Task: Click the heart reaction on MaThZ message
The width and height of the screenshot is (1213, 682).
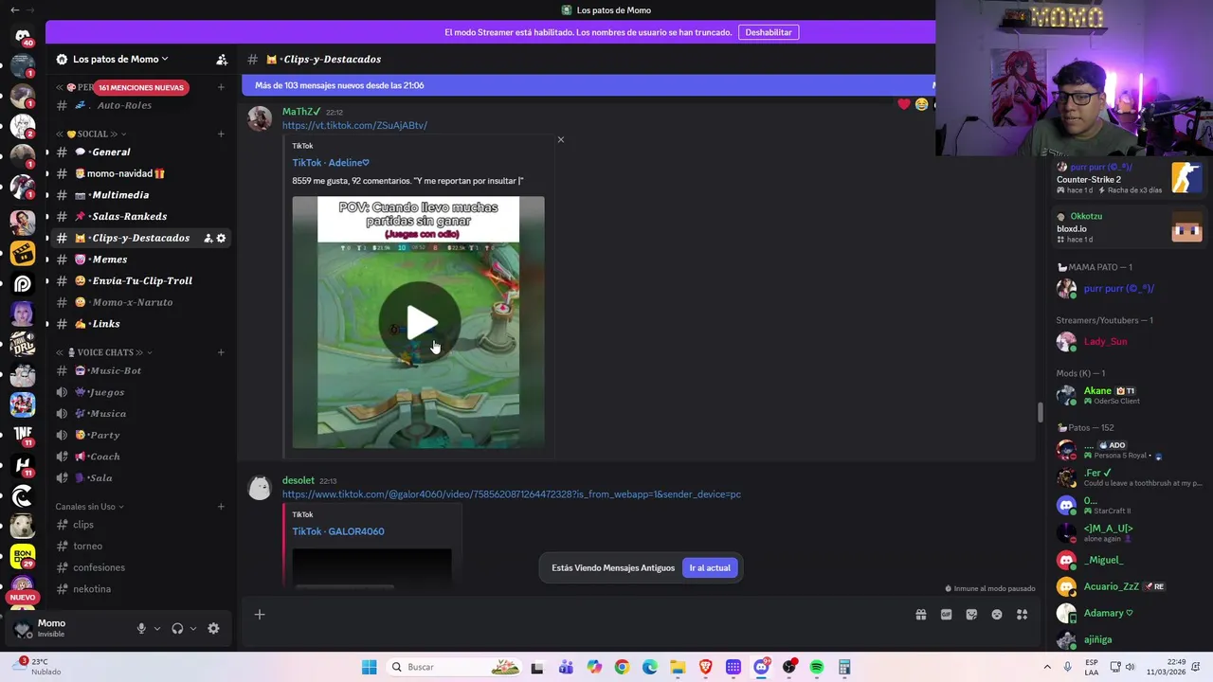Action: point(904,104)
